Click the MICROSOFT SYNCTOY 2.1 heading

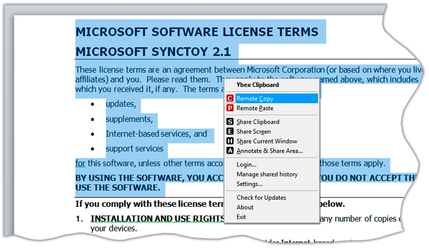click(x=153, y=52)
